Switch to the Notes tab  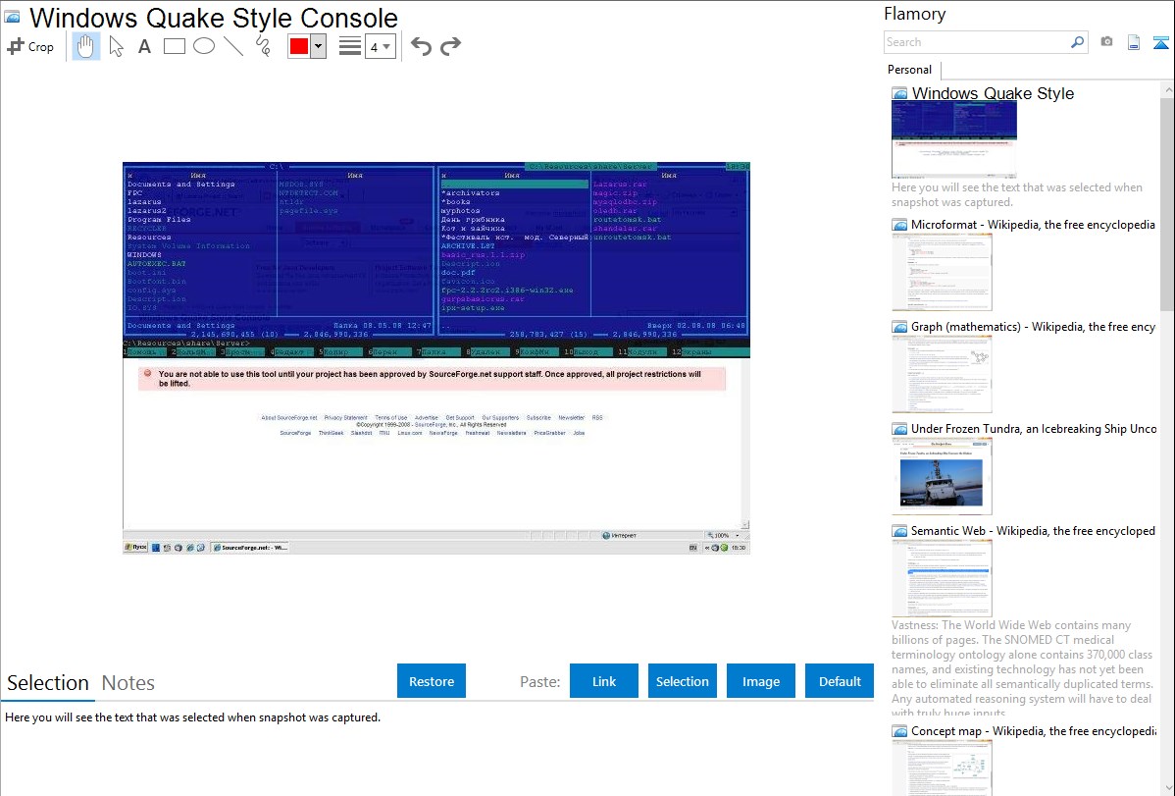128,683
